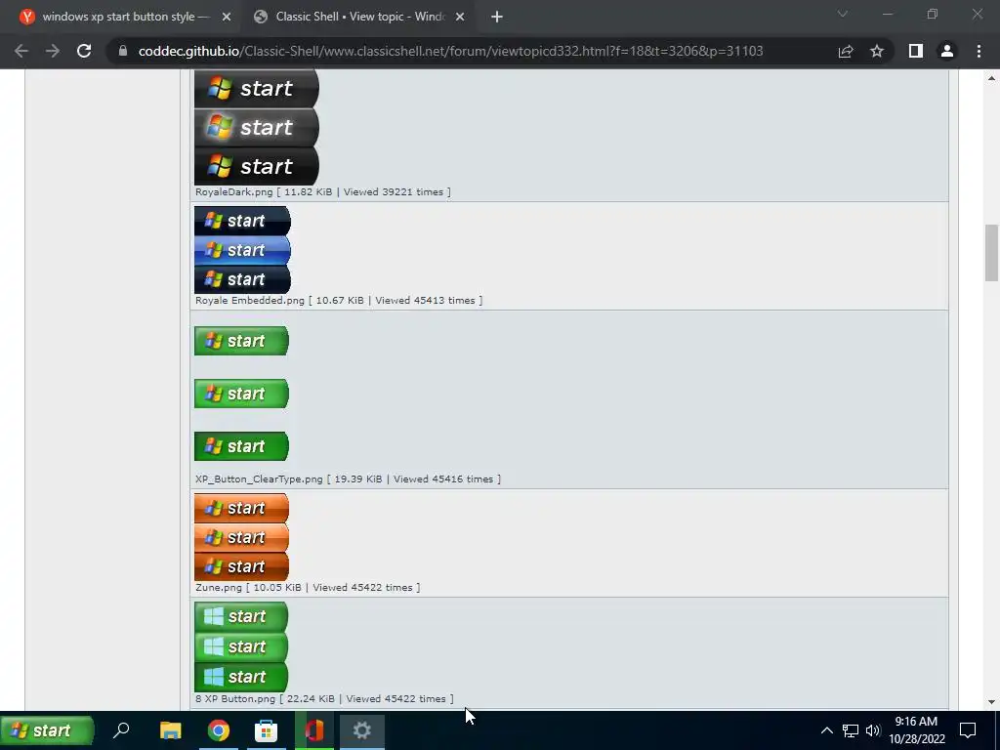Open the green taskbar start button

(47, 730)
